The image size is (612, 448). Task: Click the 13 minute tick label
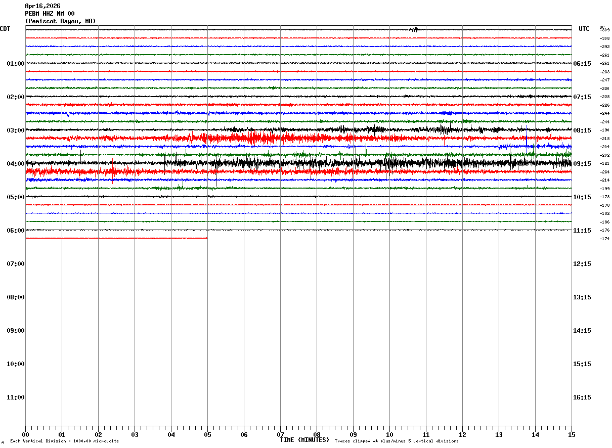499,435
